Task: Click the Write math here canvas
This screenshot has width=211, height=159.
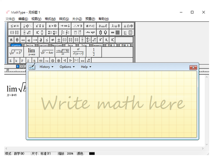Action: pyautogui.click(x=112, y=104)
